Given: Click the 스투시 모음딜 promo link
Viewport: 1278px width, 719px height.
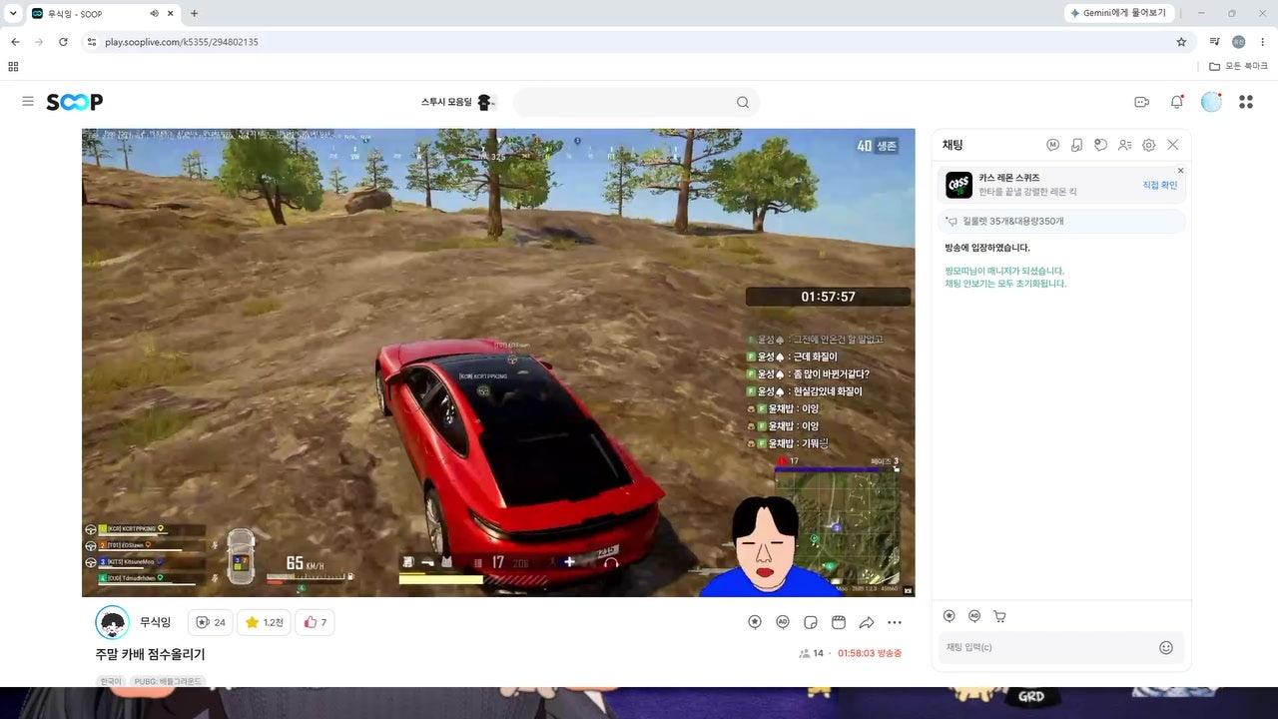Looking at the screenshot, I should [458, 102].
